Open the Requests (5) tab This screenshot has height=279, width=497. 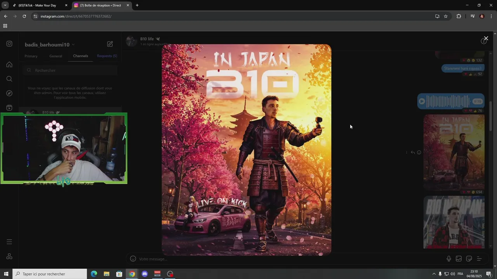(x=107, y=56)
